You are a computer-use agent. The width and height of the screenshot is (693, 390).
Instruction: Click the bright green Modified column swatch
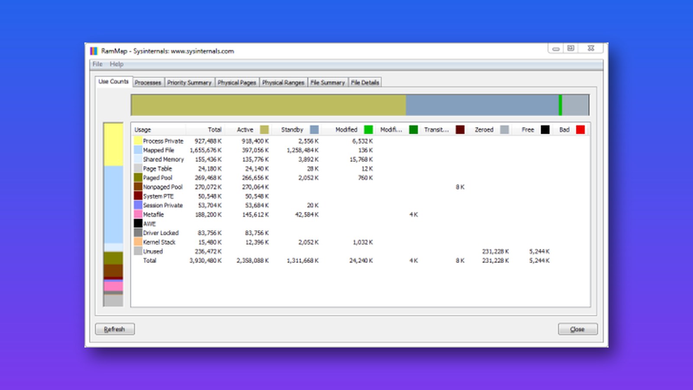tap(369, 130)
